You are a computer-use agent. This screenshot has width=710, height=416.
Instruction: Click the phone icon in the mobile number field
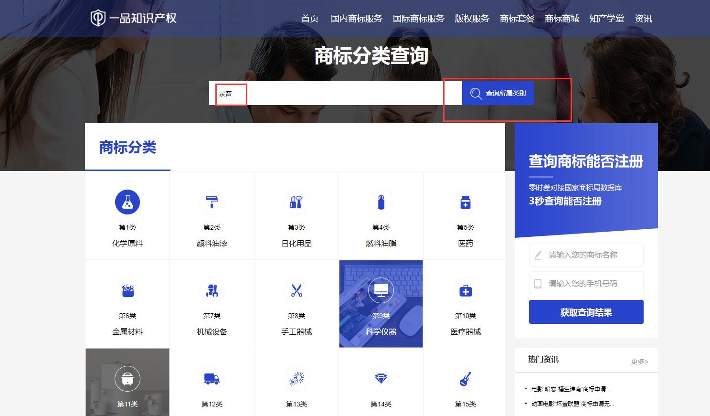(538, 284)
